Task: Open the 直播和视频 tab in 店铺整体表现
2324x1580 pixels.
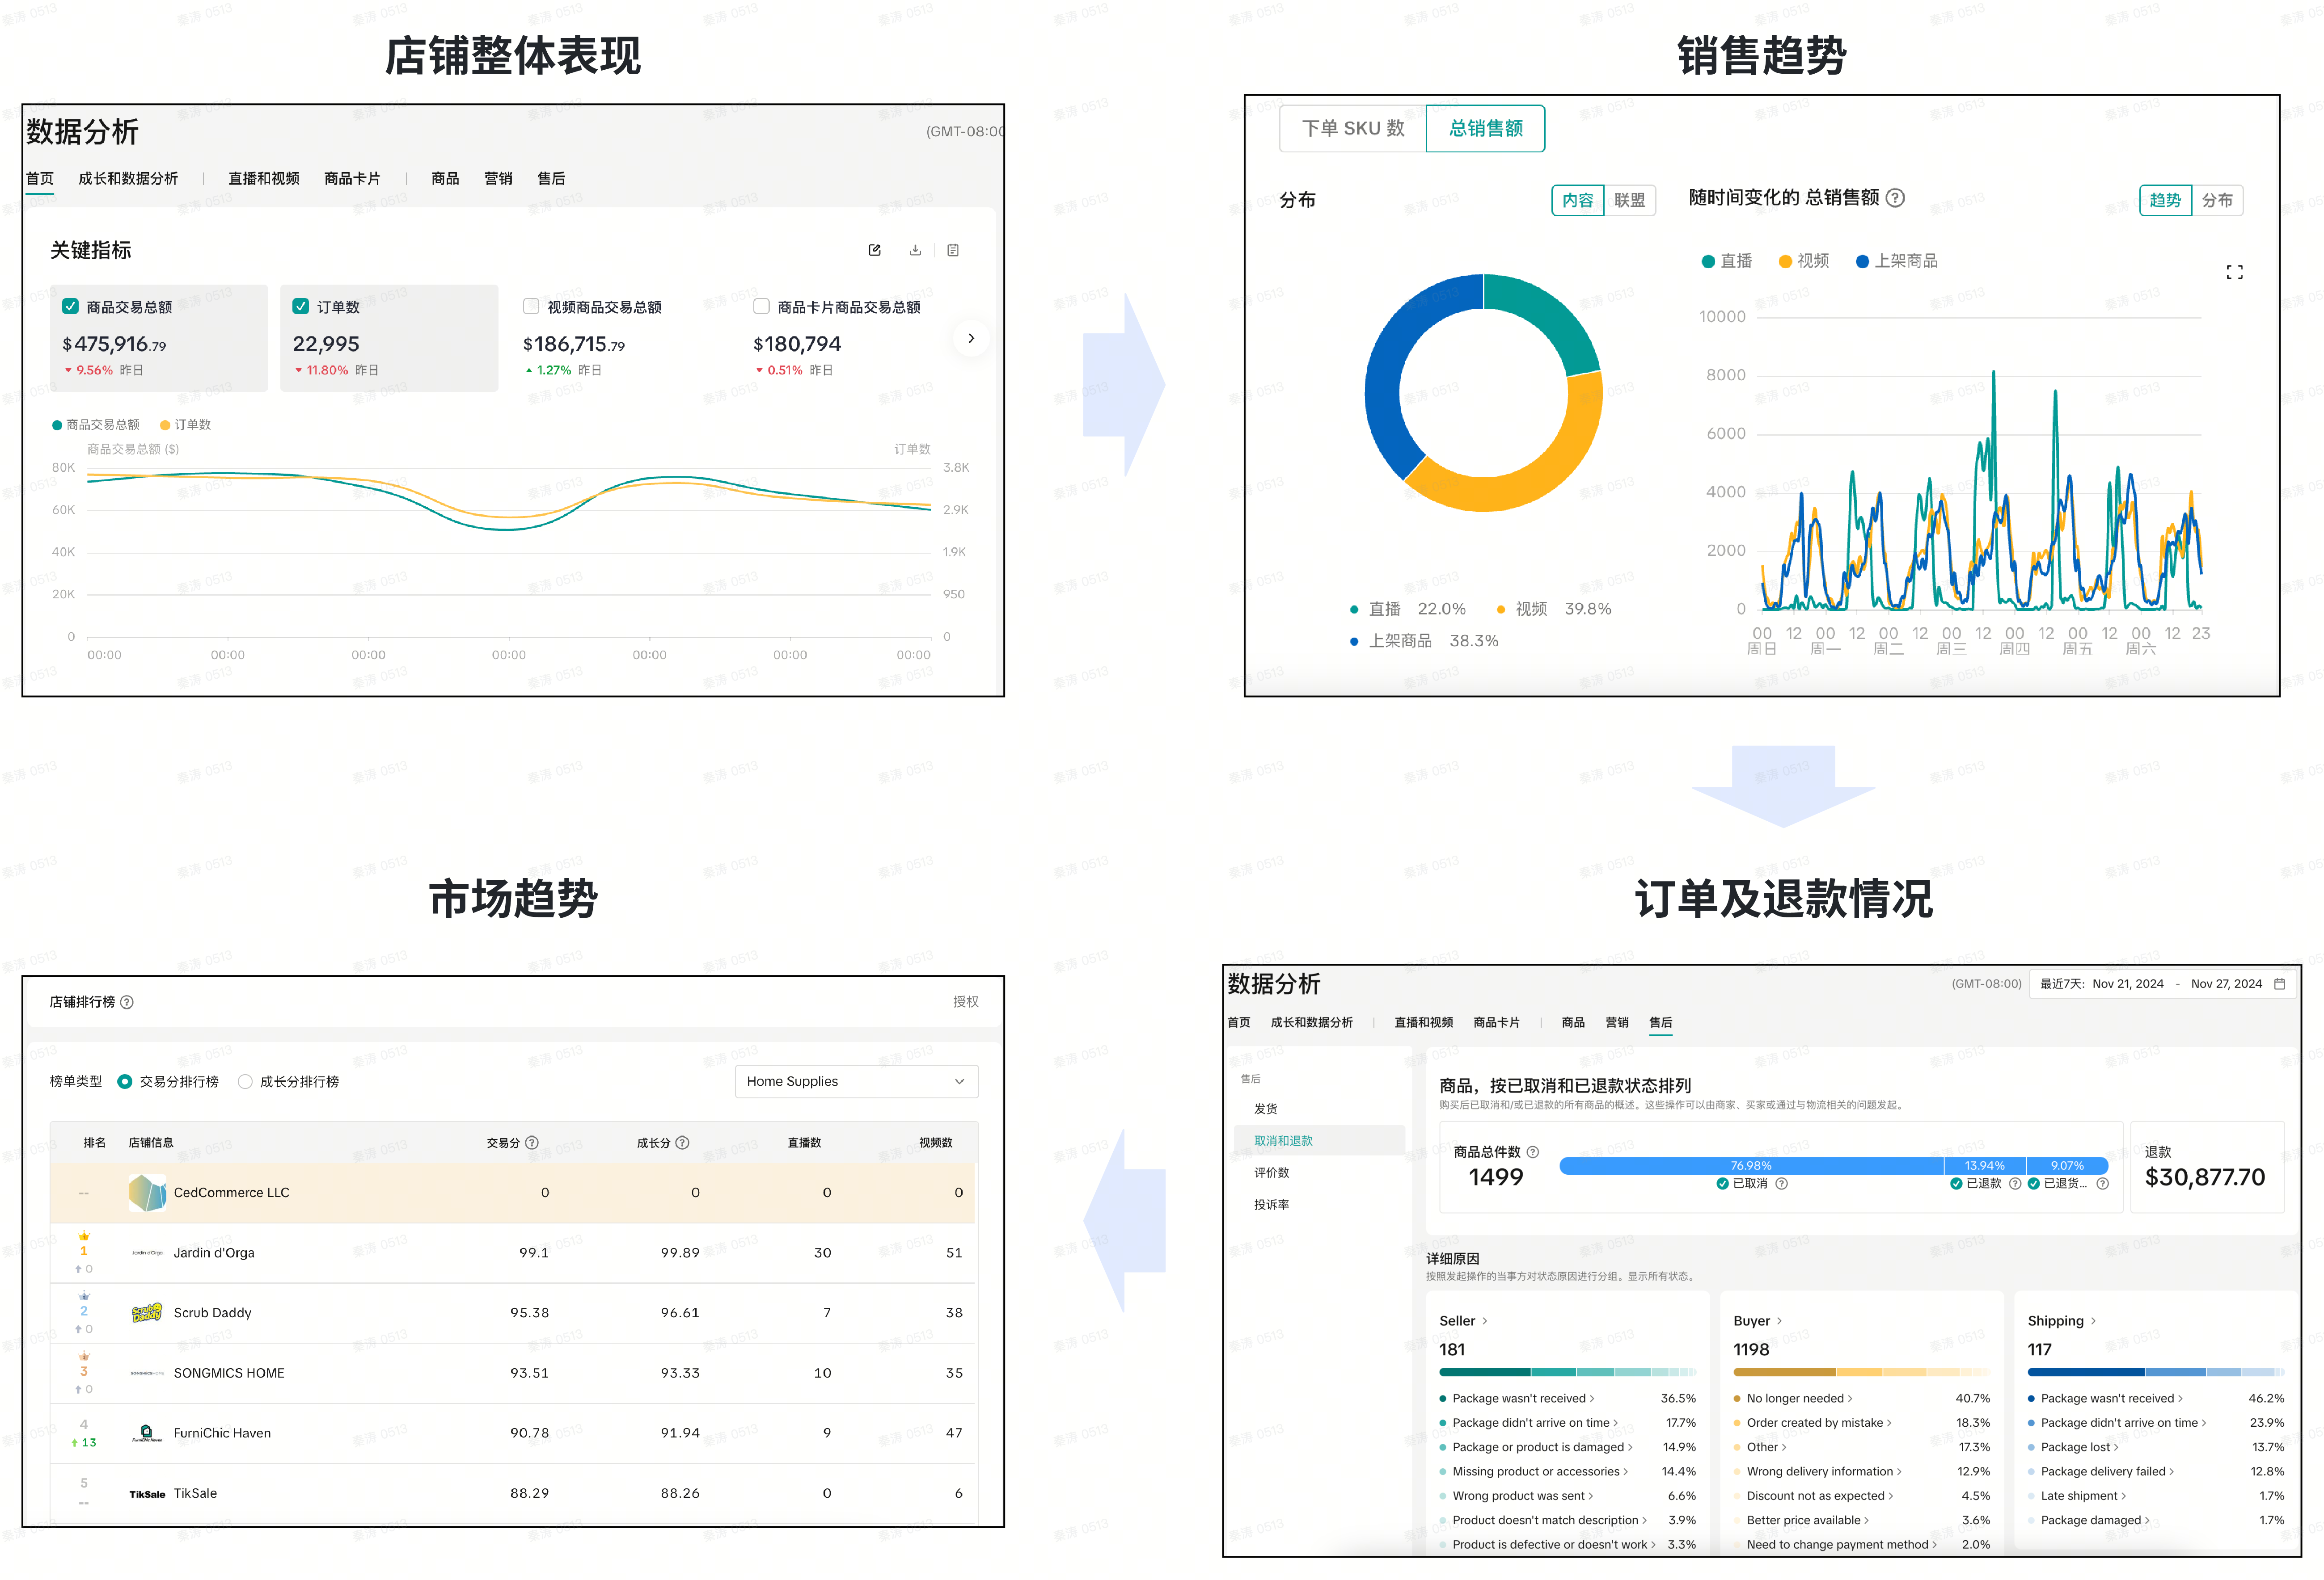Action: [263, 178]
